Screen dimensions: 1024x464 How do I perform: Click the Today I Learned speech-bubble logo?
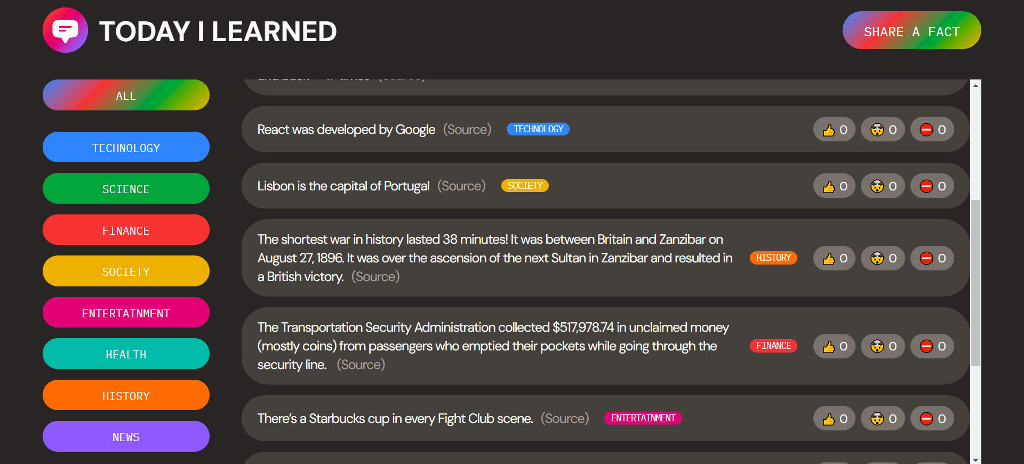65,30
